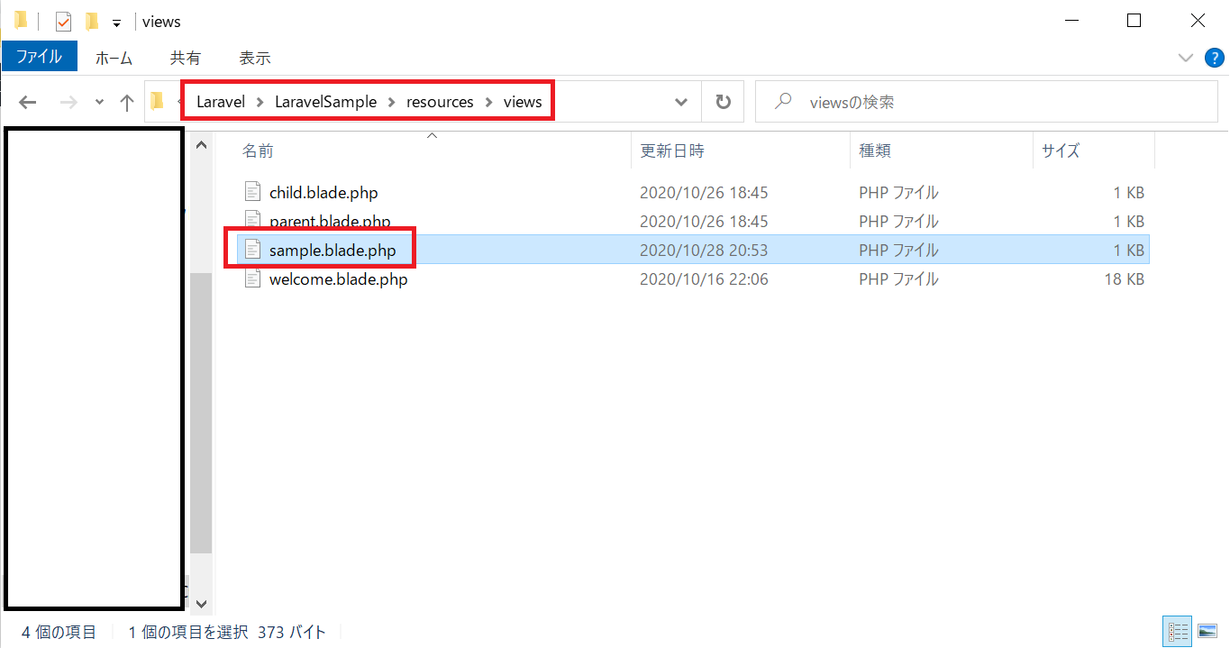Click the Forward navigation arrow

coord(68,103)
